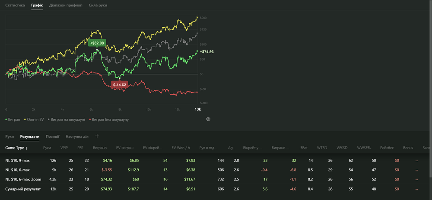
Task: Open the Діапазон префлоп tab
Action: (x=66, y=5)
